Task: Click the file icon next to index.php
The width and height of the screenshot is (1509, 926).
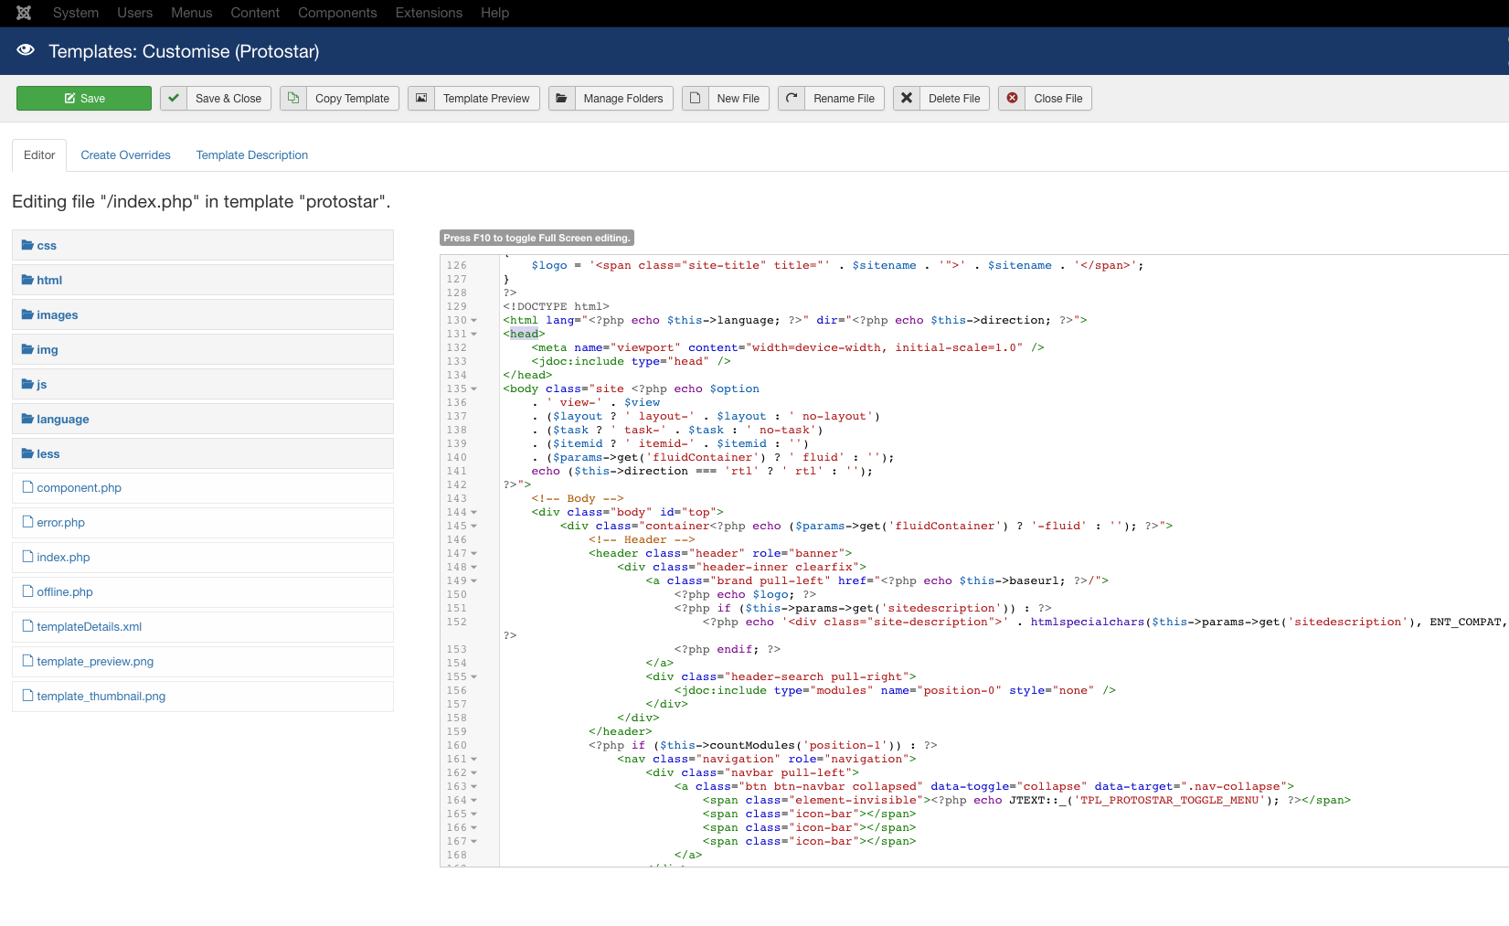Action: [x=27, y=557]
